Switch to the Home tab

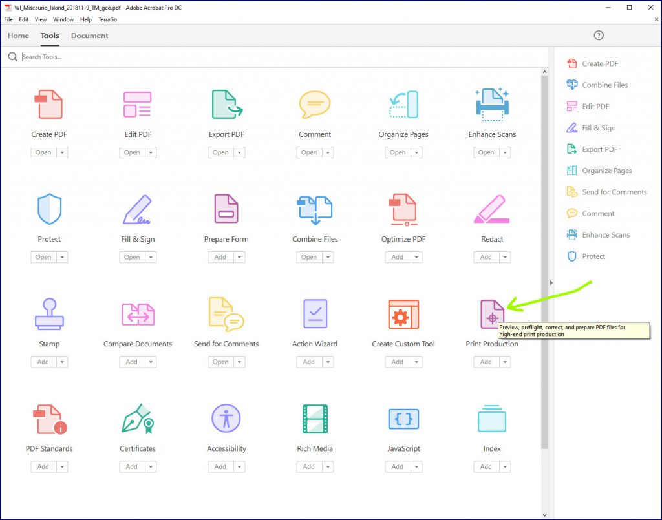click(x=18, y=36)
